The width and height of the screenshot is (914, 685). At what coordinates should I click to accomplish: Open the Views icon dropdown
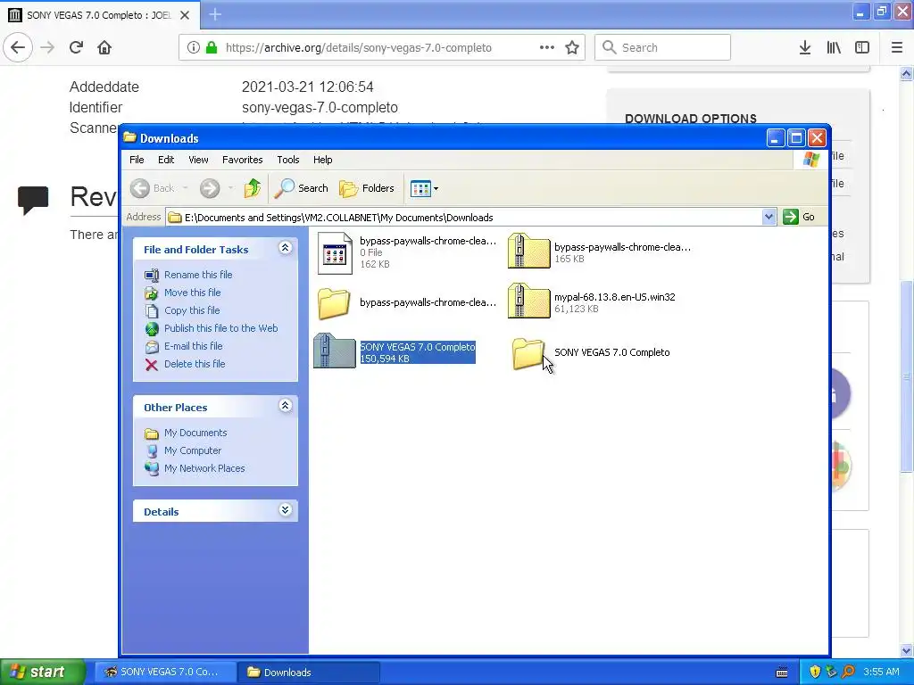point(424,188)
